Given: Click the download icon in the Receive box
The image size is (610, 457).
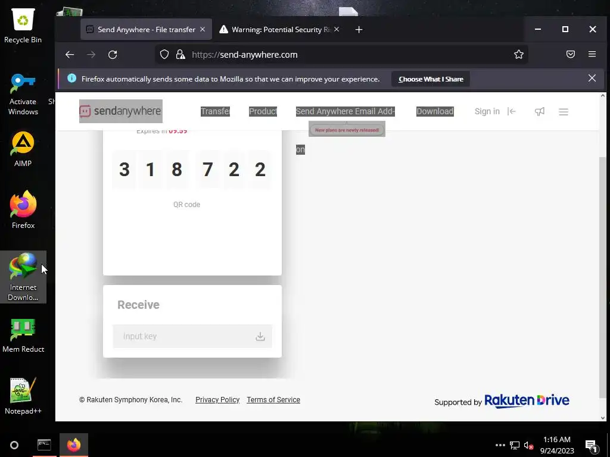Looking at the screenshot, I should (x=260, y=336).
